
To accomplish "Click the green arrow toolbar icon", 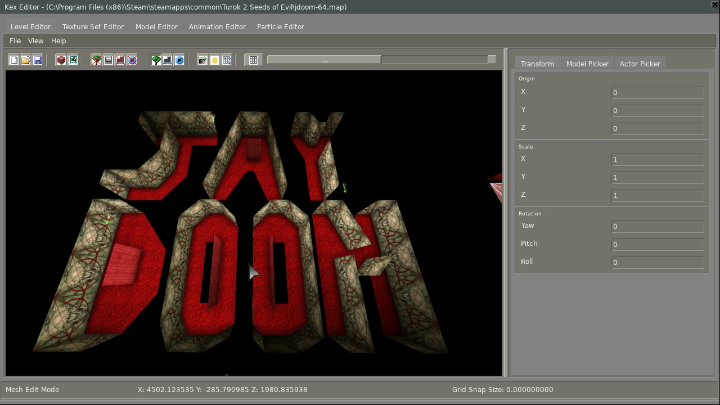I will pos(202,60).
